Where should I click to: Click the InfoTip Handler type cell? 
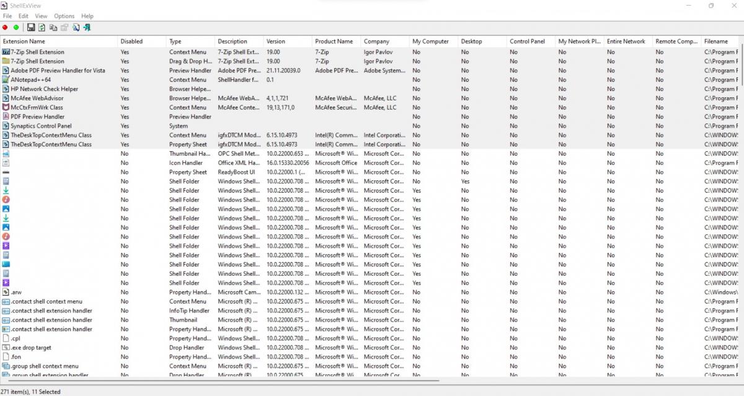[x=190, y=310]
